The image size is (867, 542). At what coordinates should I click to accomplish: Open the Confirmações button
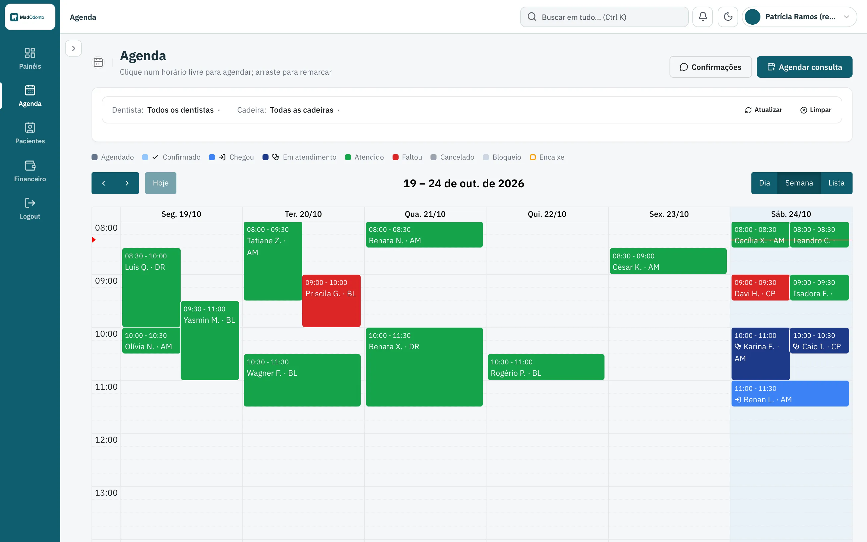[x=710, y=67]
